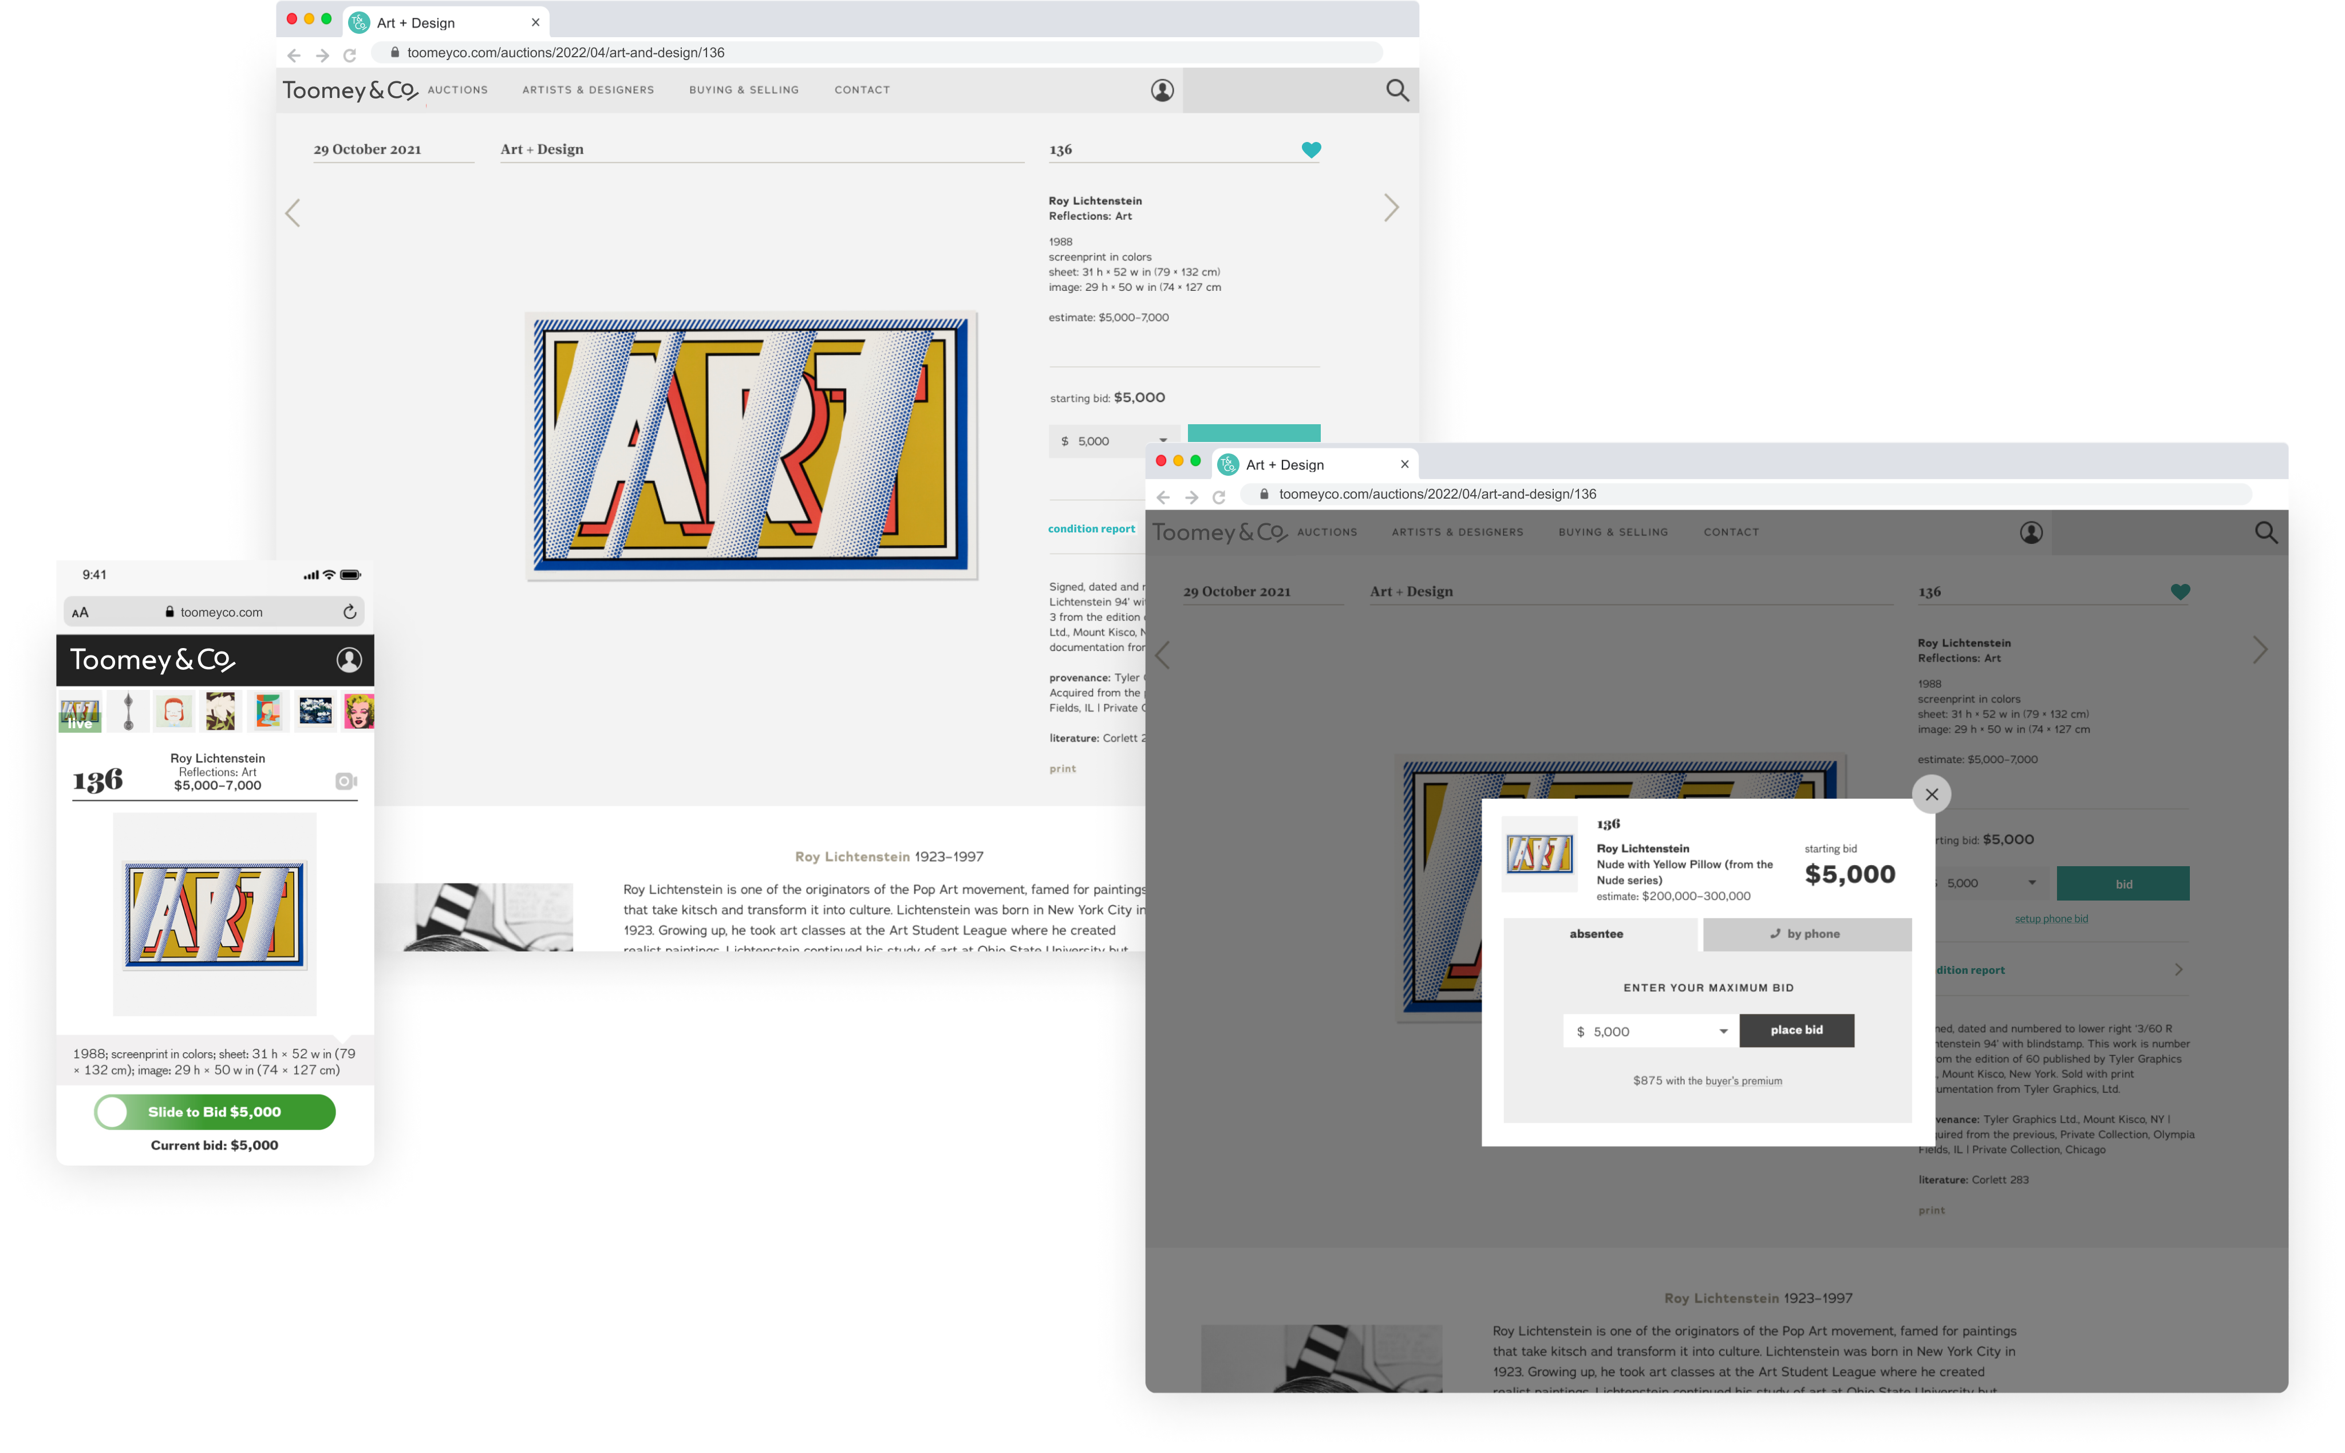Open Contact menu in back window
2345x1453 pixels.
862,90
